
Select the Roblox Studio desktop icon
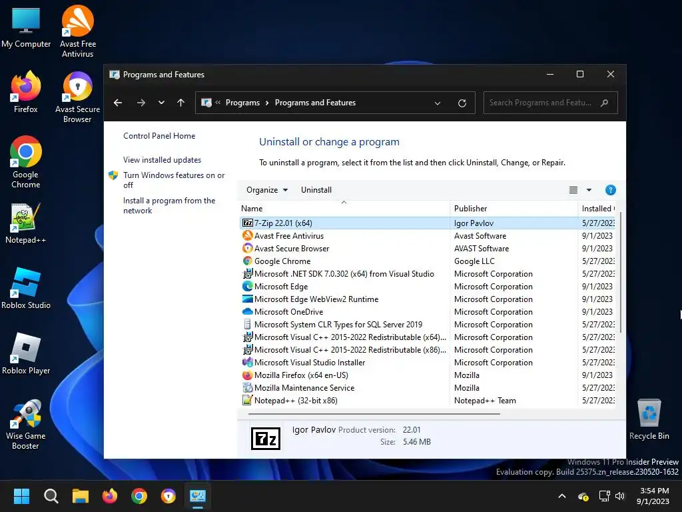point(26,288)
